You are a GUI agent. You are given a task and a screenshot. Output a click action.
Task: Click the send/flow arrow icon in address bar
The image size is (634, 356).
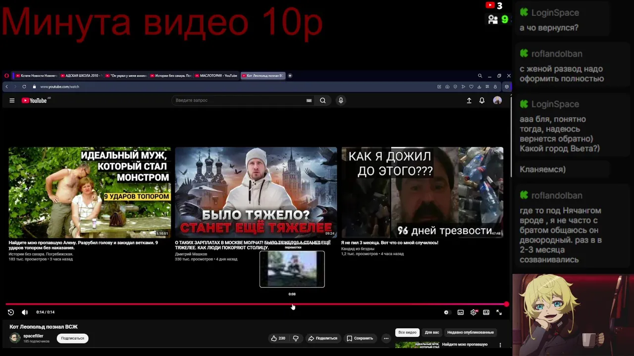(463, 87)
